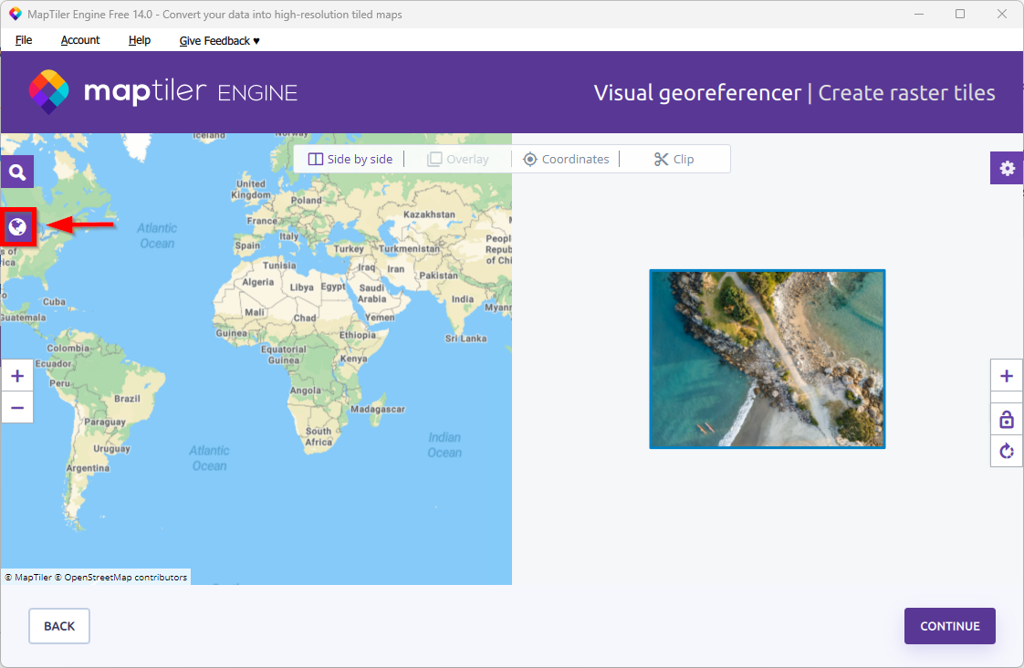Click the MapTiler OpenStreetMap attribution text
Screen dimensions: 1024x668
pos(96,578)
